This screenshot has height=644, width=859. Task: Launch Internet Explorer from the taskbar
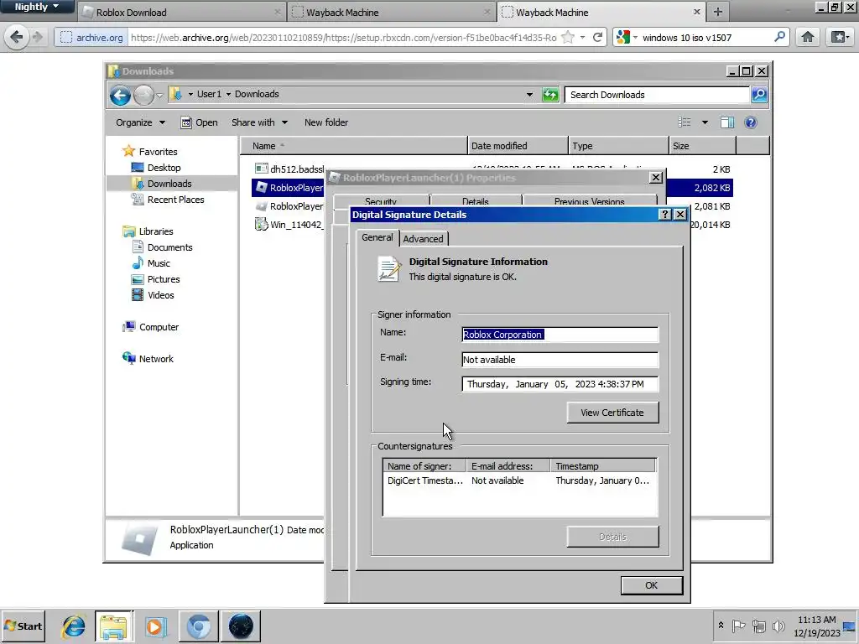tap(73, 626)
